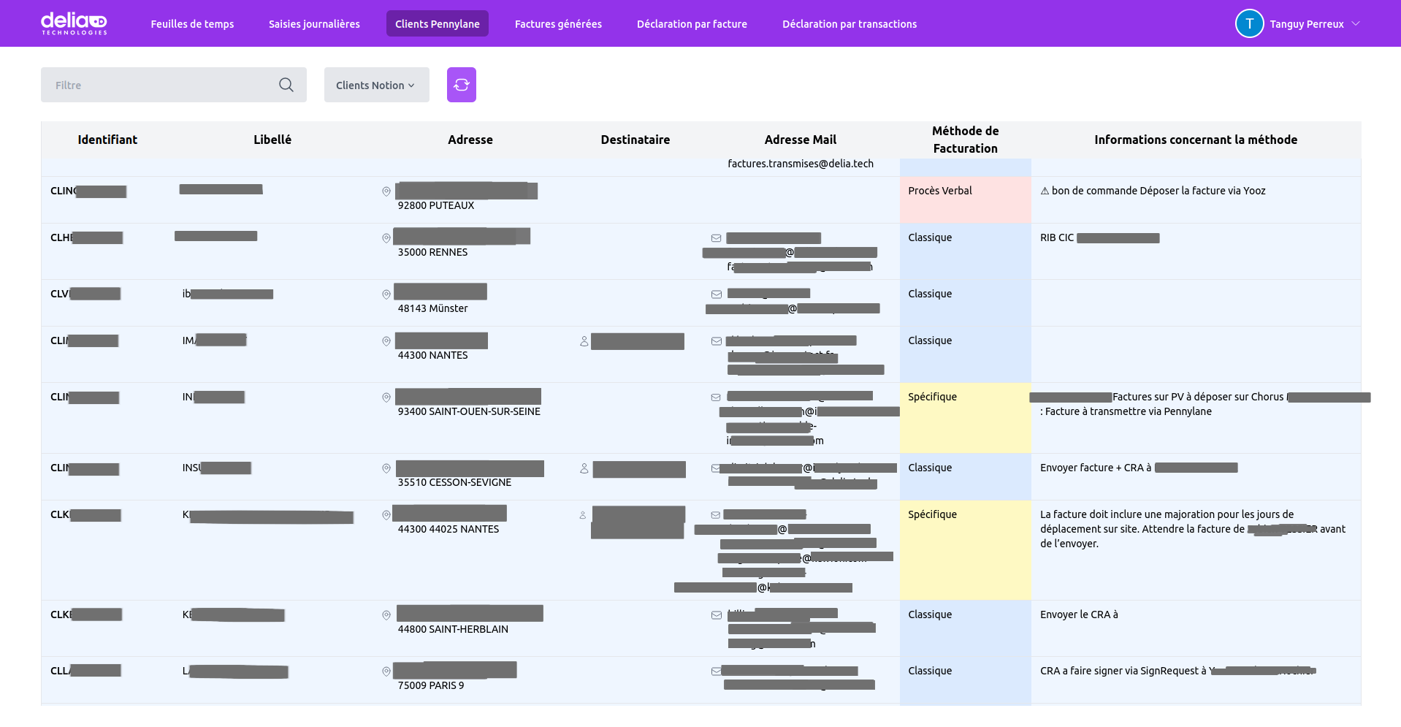Switch to the Feuilles de temps tab
Image resolution: width=1401 pixels, height=727 pixels.
pos(192,23)
